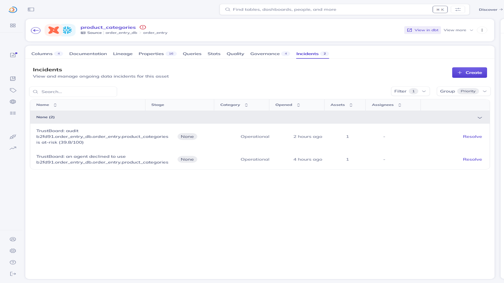
Task: Switch to the Queries tab
Action: [192, 54]
